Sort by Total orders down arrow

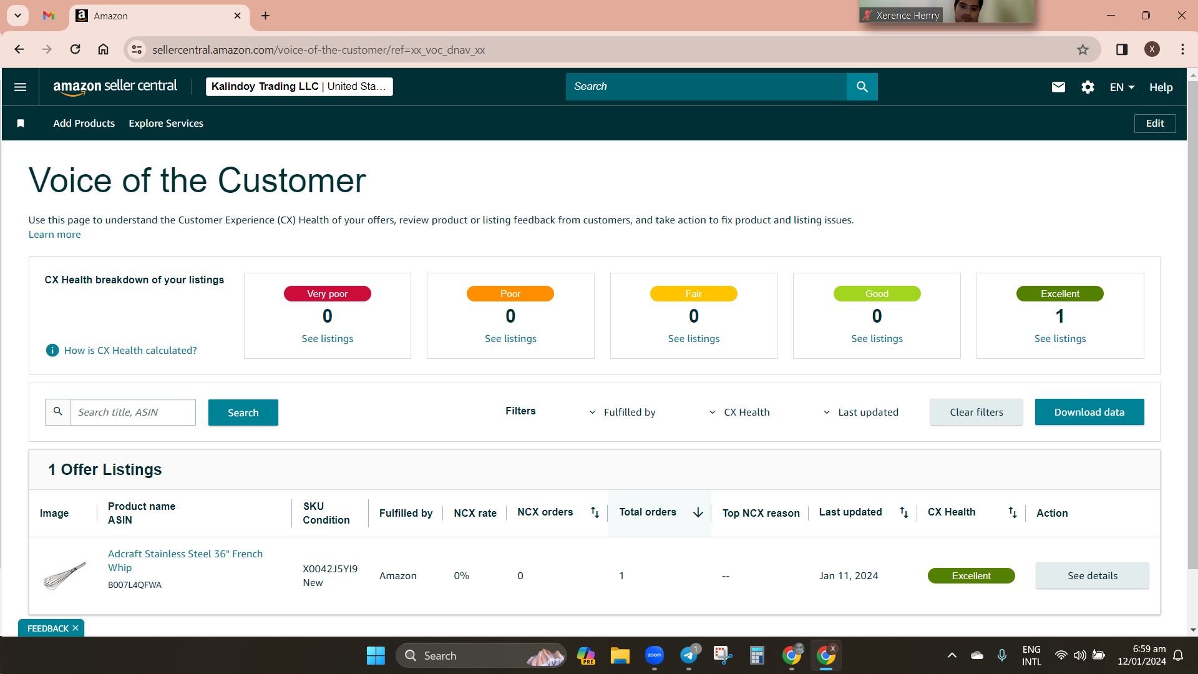698,512
